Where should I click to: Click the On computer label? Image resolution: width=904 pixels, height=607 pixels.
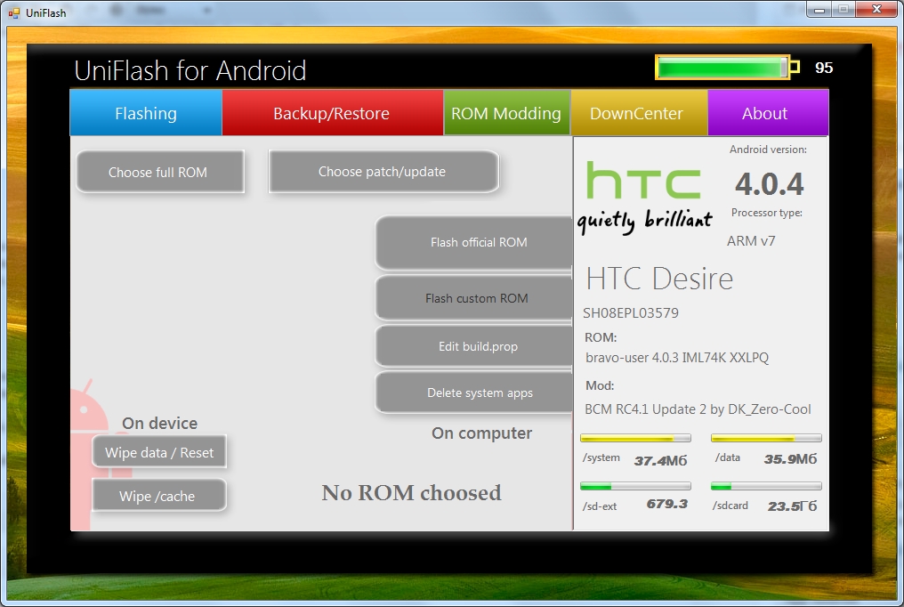tap(481, 433)
